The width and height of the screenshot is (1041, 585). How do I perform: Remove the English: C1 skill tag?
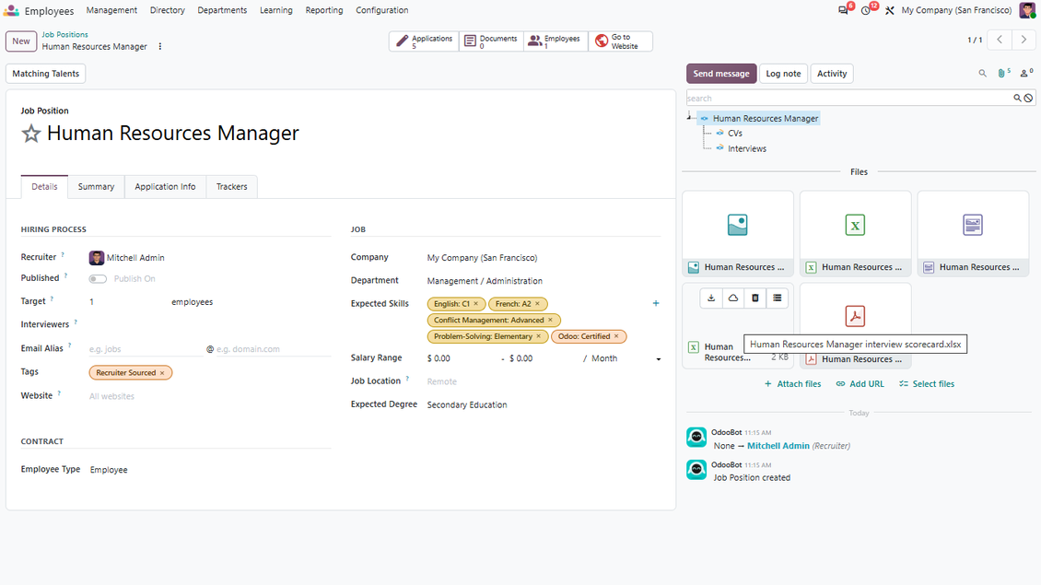(x=476, y=304)
